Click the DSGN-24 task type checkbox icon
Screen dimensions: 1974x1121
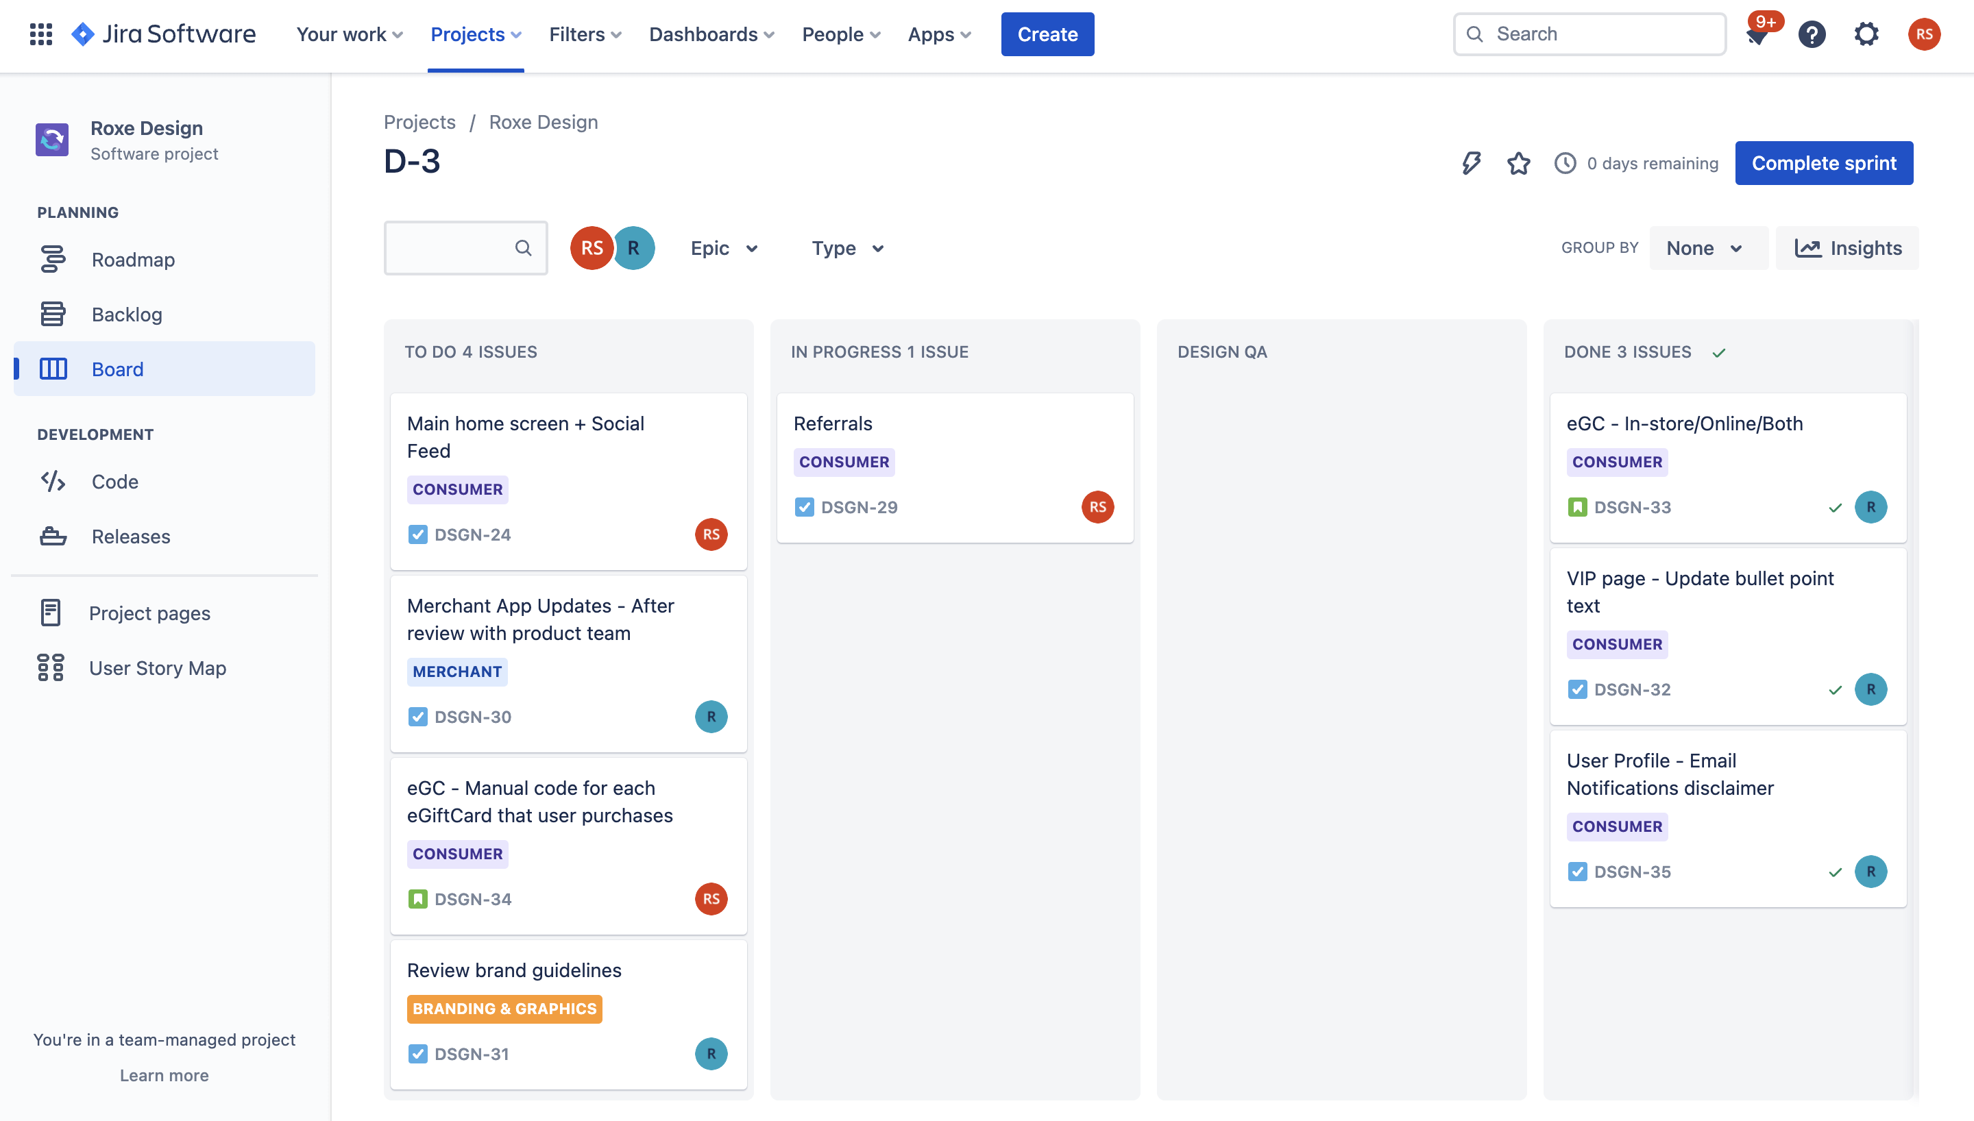point(417,534)
